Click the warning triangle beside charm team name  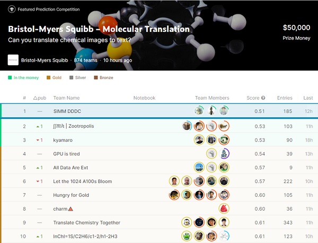(70, 209)
